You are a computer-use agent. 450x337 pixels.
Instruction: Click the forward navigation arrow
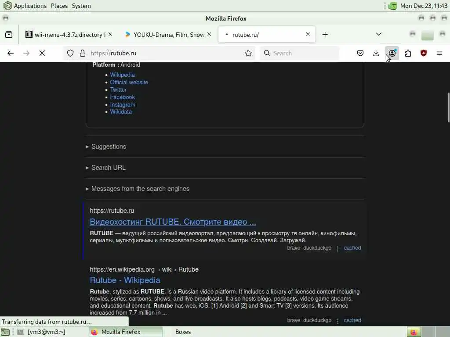pyautogui.click(x=26, y=53)
